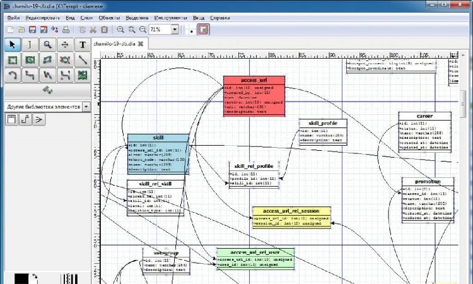Select the Bezier line tool
Image resolution: width=473 pixels, height=284 pixels.
pyautogui.click(x=65, y=75)
